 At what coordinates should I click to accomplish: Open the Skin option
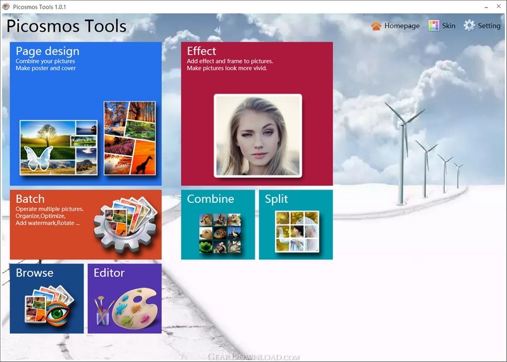[449, 25]
